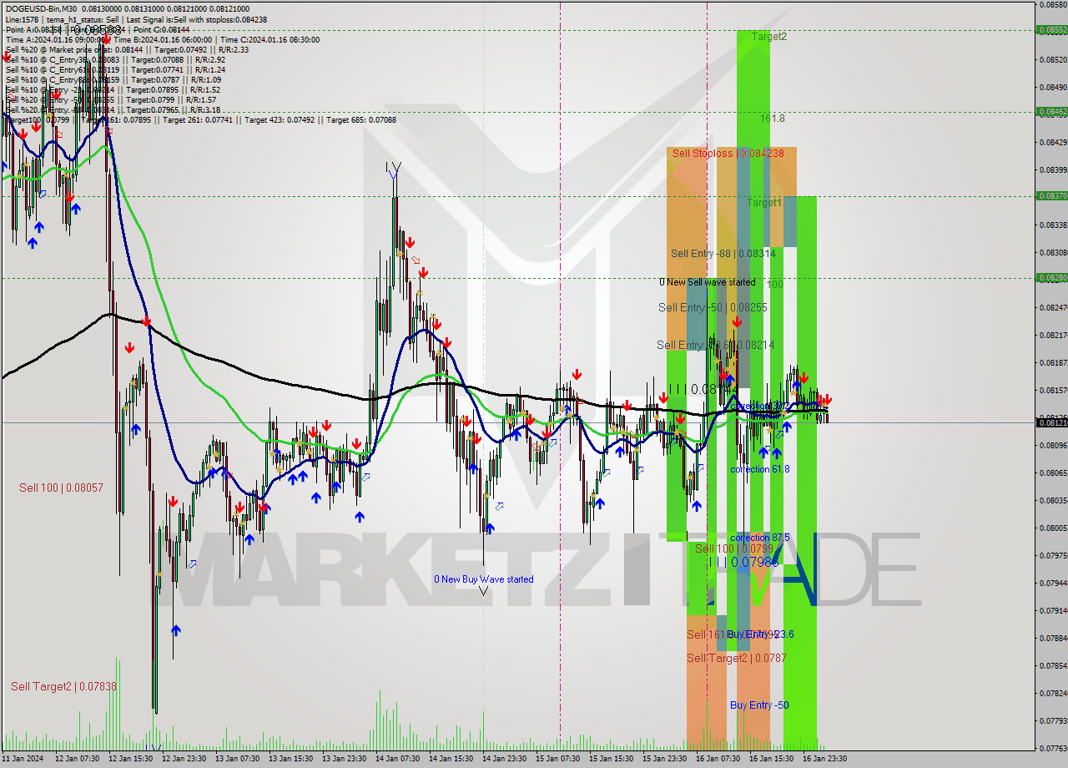
Task: Click the '16 Jan 23:30' time axis label
Action: point(824,759)
